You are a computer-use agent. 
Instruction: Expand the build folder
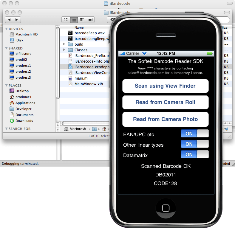pyautogui.click(x=64, y=44)
